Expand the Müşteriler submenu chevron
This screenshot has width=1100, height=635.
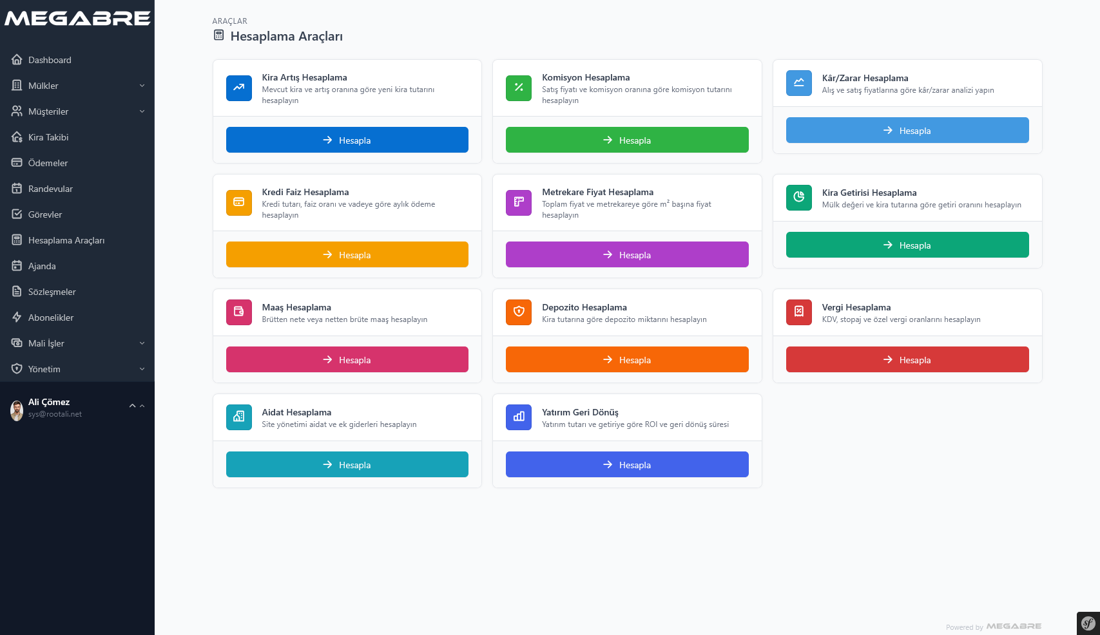[x=142, y=111]
